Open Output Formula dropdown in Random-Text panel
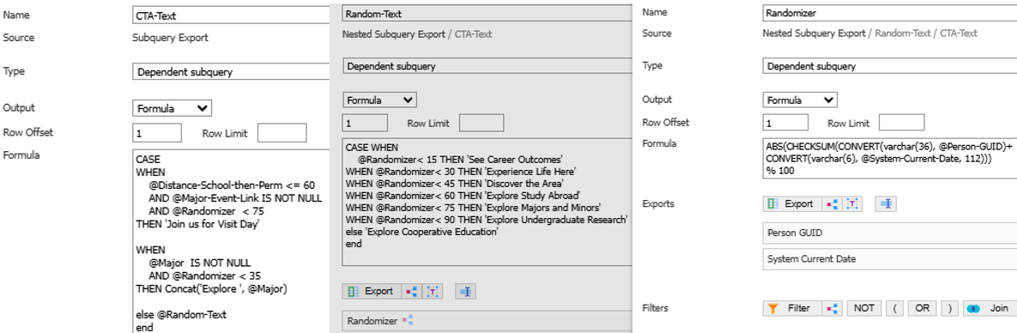This screenshot has width=1017, height=333. (379, 100)
